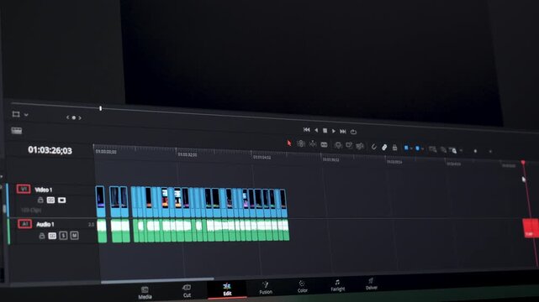This screenshot has height=302, width=539.
Task: Click the Detail Zoom icon
Action: [x=443, y=150]
